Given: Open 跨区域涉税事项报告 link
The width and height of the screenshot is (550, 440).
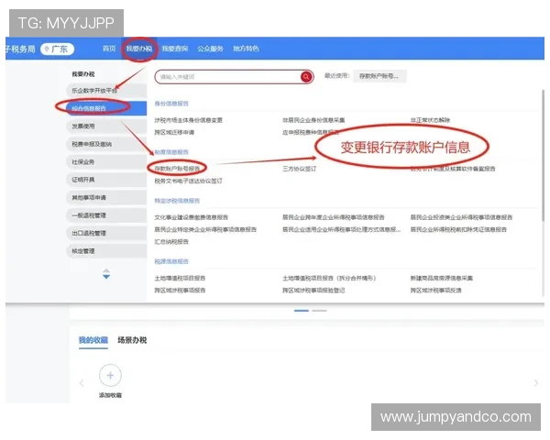Looking at the screenshot, I should (x=180, y=291).
